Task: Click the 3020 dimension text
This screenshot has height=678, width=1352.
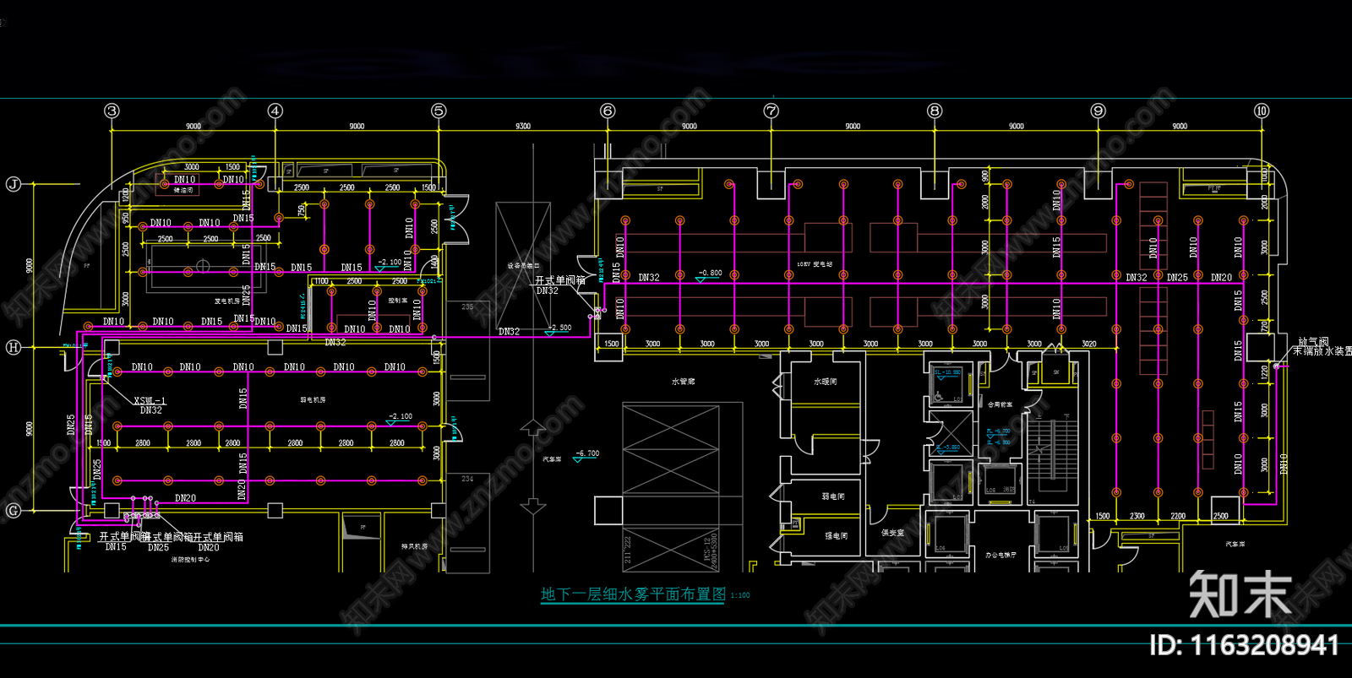Action: [1089, 344]
